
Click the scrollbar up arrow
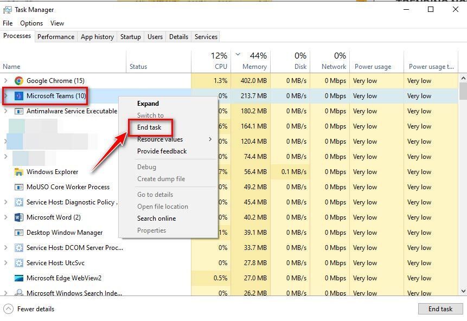pos(463,78)
